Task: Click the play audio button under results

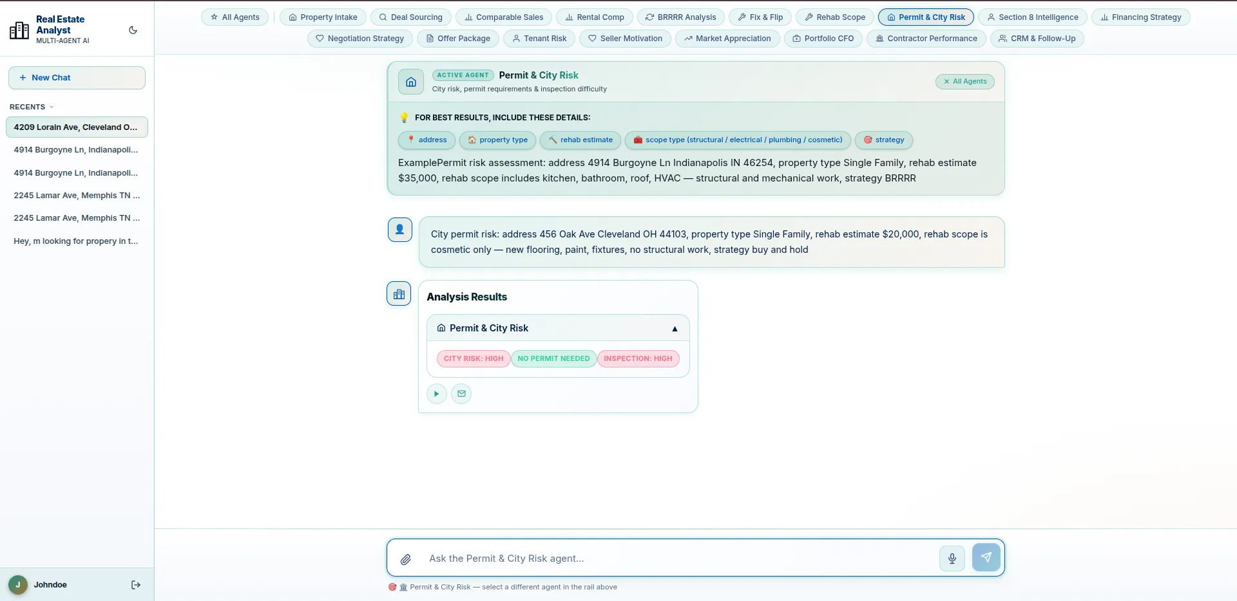Action: 436,394
